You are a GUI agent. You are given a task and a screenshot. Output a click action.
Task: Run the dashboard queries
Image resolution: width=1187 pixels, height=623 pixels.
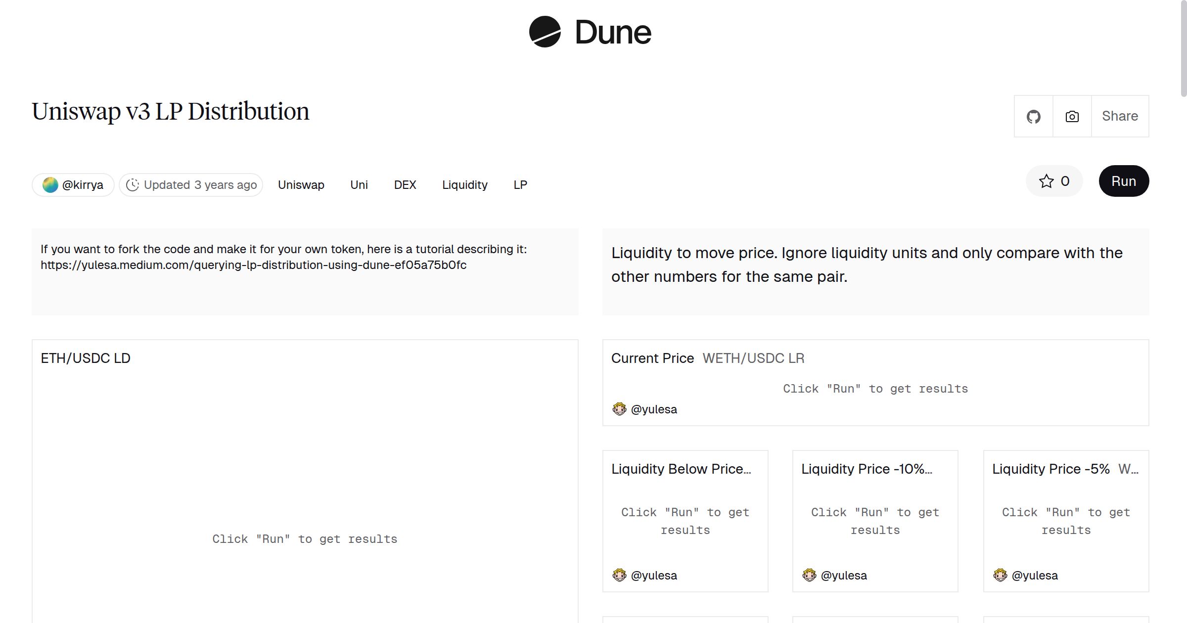point(1124,181)
